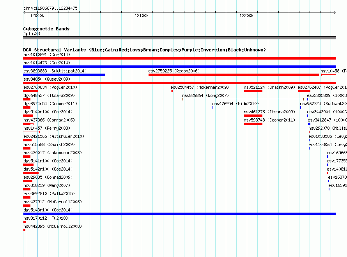Open the esv2762407 Vogler variant label
This screenshot has height=257, width=347.
pos(322,87)
